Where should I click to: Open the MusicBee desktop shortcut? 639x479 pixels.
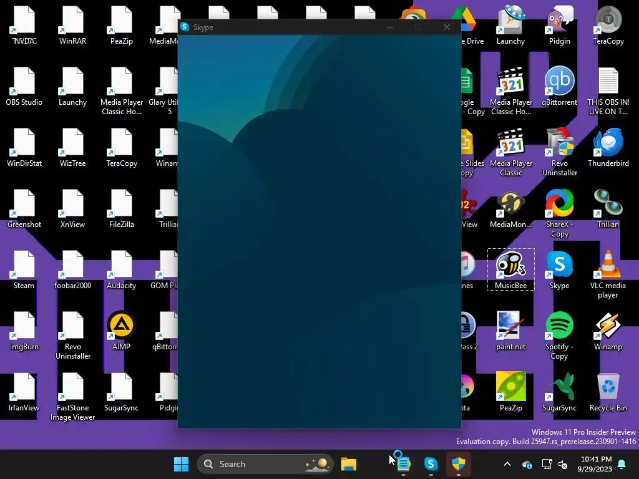click(x=510, y=269)
